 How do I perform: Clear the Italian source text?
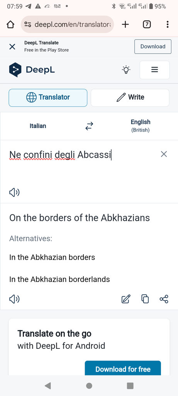[164, 154]
